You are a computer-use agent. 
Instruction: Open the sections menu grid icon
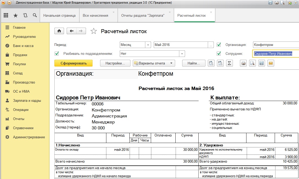[x=6, y=15]
